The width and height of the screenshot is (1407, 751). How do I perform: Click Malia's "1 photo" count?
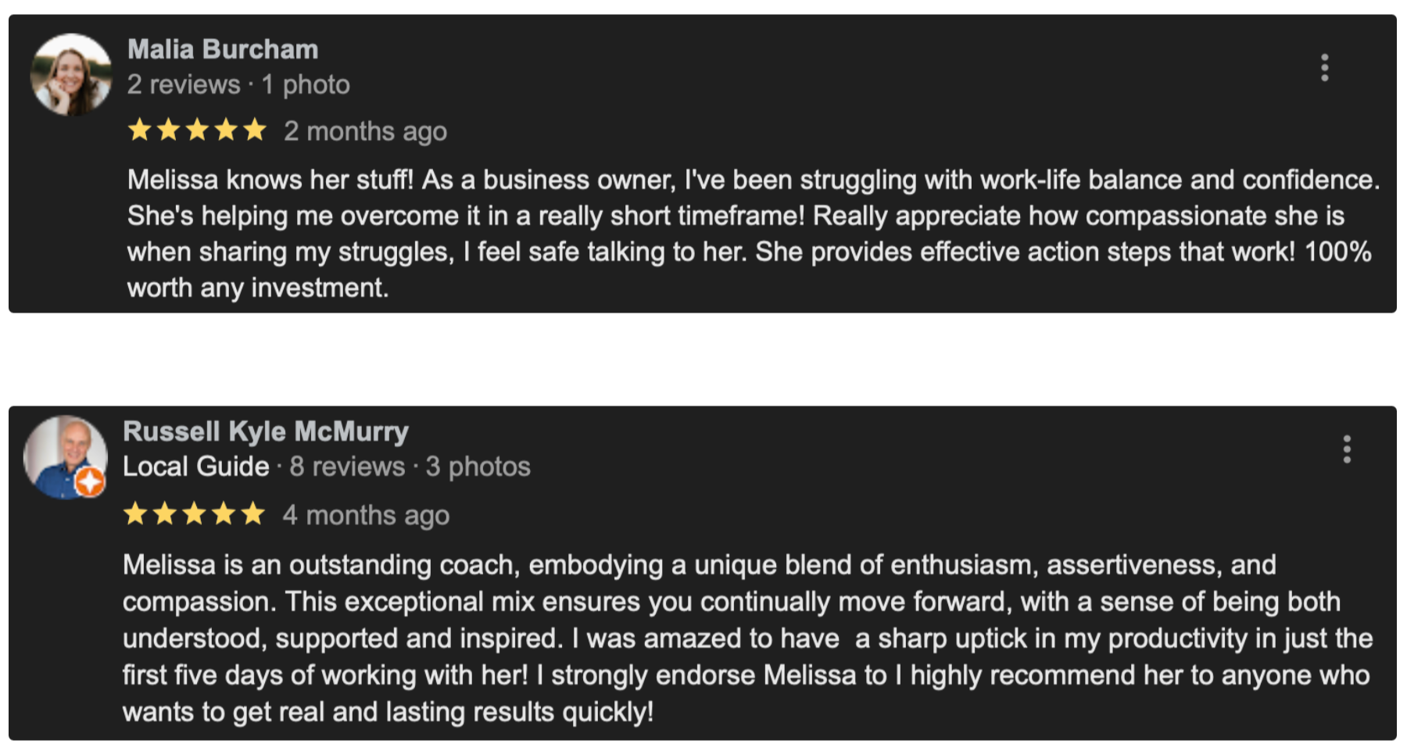tap(306, 84)
